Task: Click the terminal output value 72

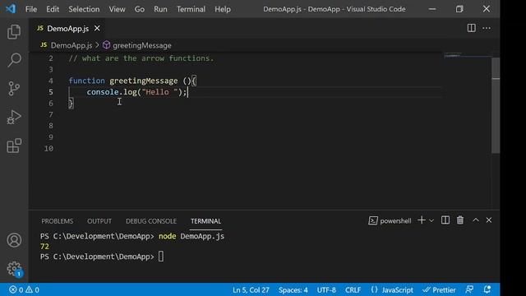Action: pos(44,247)
